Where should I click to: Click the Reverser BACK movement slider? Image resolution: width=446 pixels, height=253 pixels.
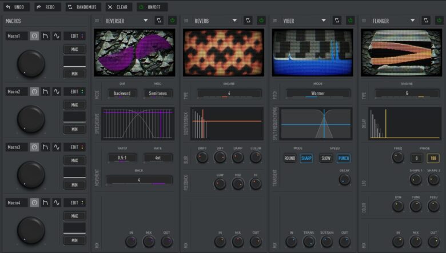point(139,180)
